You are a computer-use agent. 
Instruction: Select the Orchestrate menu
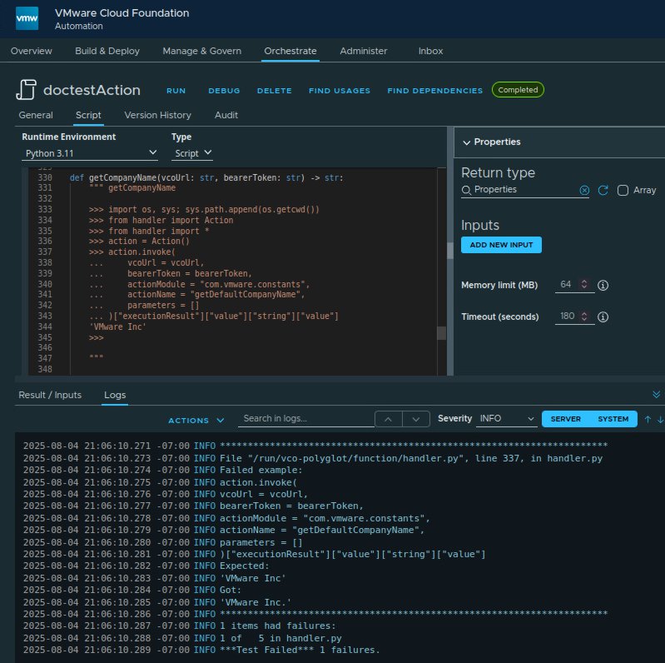[x=290, y=51]
